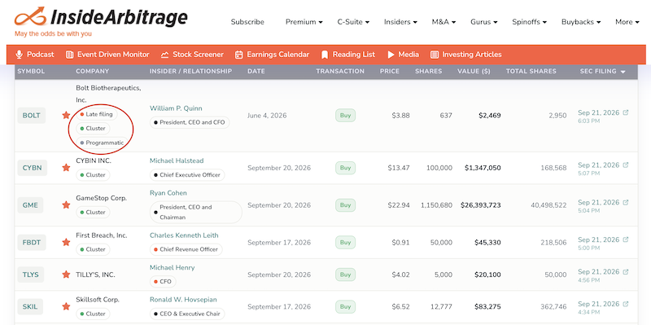Open insider Ryan Cohen link
This screenshot has width=651, height=325.
click(x=168, y=193)
